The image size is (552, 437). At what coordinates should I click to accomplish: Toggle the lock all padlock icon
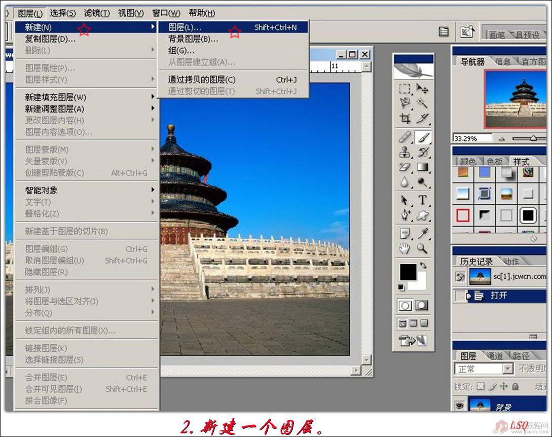[x=516, y=386]
